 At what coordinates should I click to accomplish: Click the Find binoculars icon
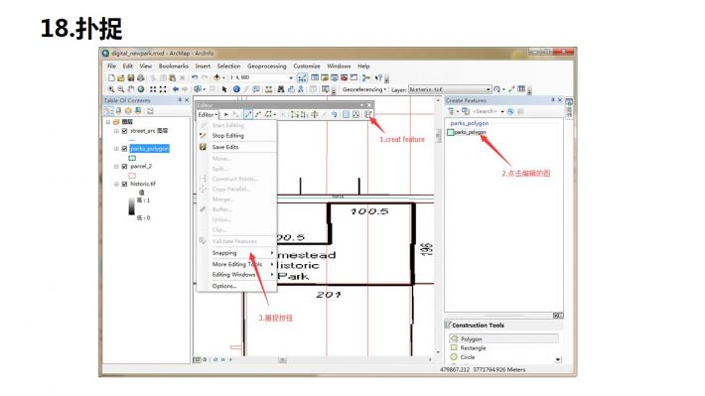281,89
